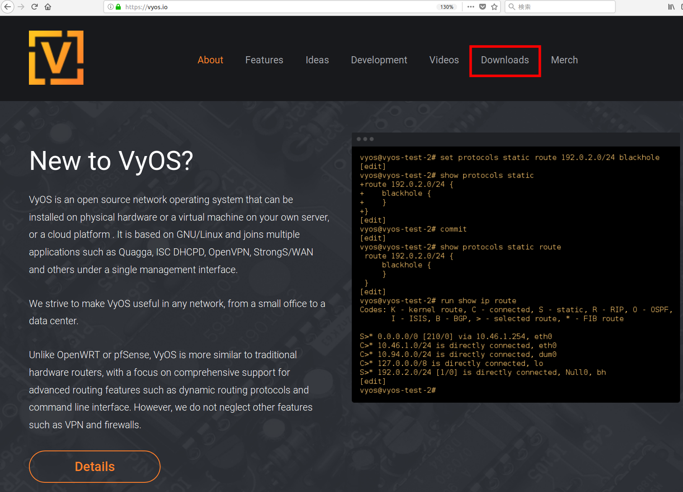The height and width of the screenshot is (492, 683).
Task: Go to the Ideas page
Action: click(317, 60)
